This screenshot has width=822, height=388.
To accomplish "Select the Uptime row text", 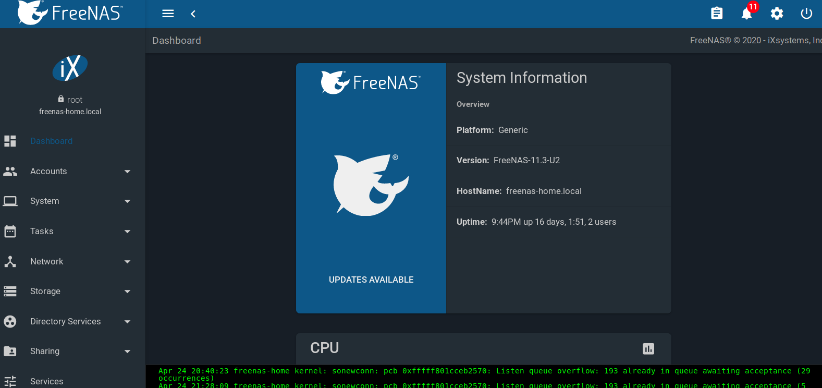I will point(536,222).
